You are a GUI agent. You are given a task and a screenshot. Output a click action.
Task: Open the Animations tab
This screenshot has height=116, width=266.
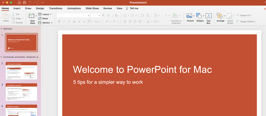[x=74, y=8]
